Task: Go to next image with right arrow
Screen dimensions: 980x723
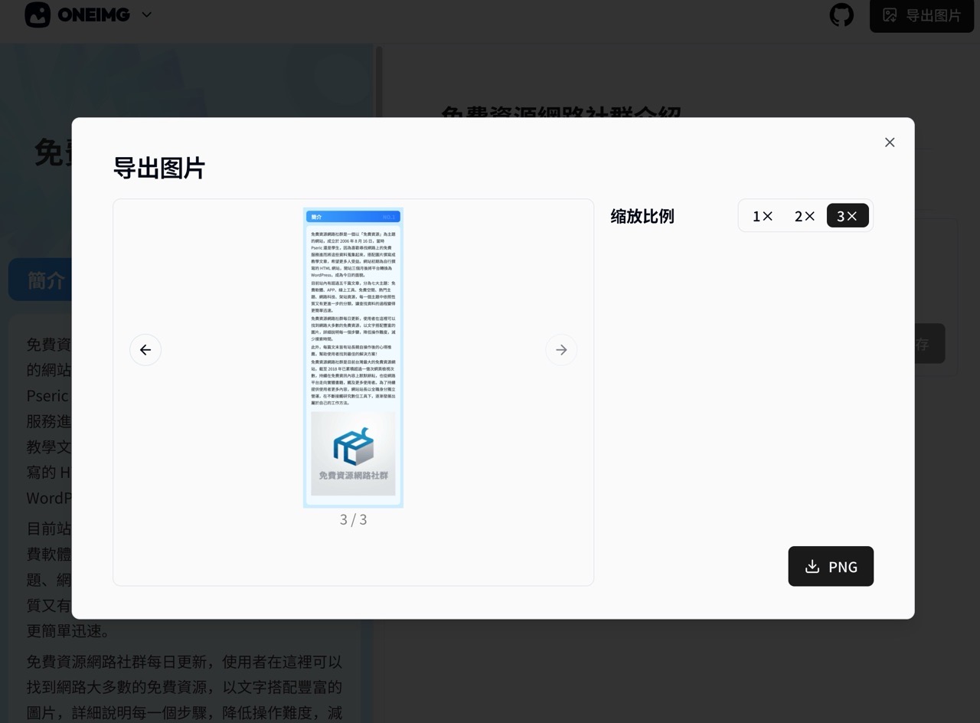Action: 561,350
